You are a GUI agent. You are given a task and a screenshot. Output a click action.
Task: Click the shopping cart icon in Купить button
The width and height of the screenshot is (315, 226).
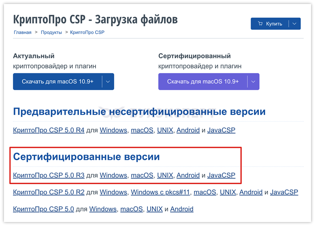tap(260, 23)
